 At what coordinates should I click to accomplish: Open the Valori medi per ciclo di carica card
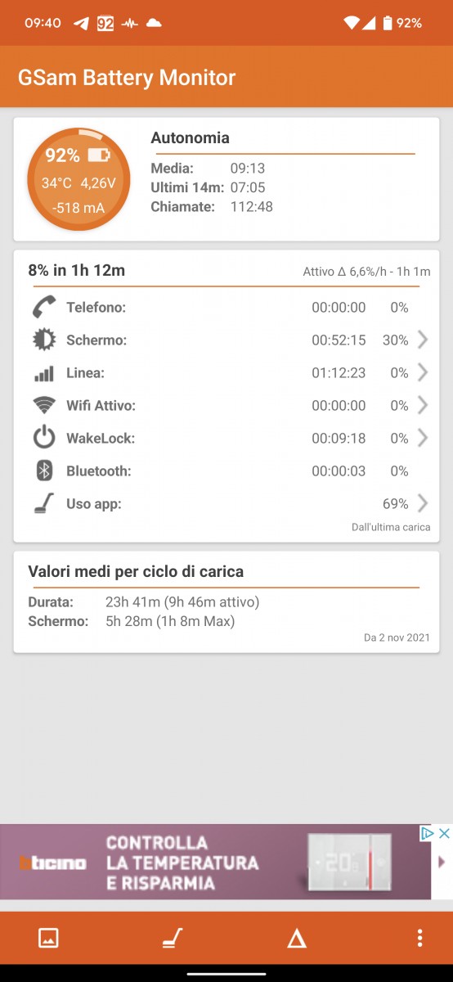point(226,602)
